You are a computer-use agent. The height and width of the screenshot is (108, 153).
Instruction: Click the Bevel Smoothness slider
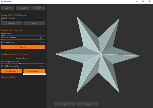(x=23, y=40)
